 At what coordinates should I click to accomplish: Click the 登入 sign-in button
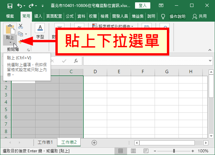(x=142, y=6)
